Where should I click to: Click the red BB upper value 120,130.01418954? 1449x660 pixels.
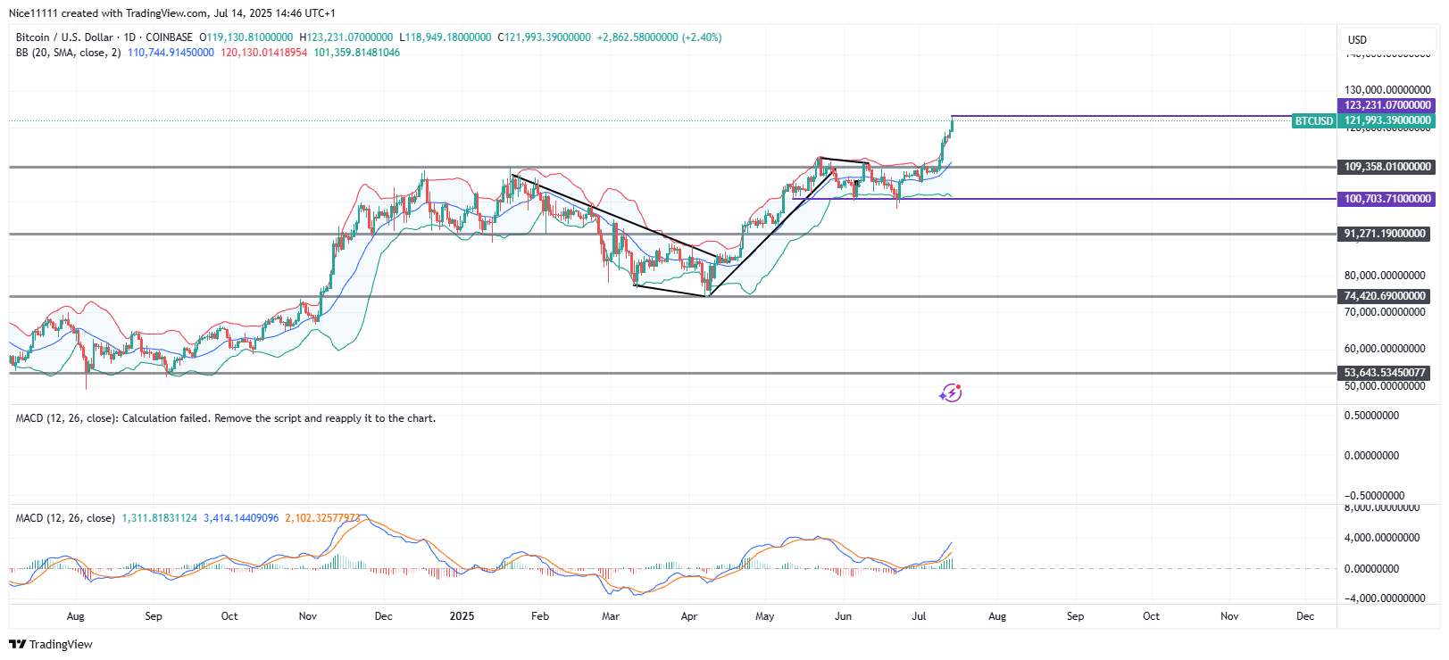264,53
